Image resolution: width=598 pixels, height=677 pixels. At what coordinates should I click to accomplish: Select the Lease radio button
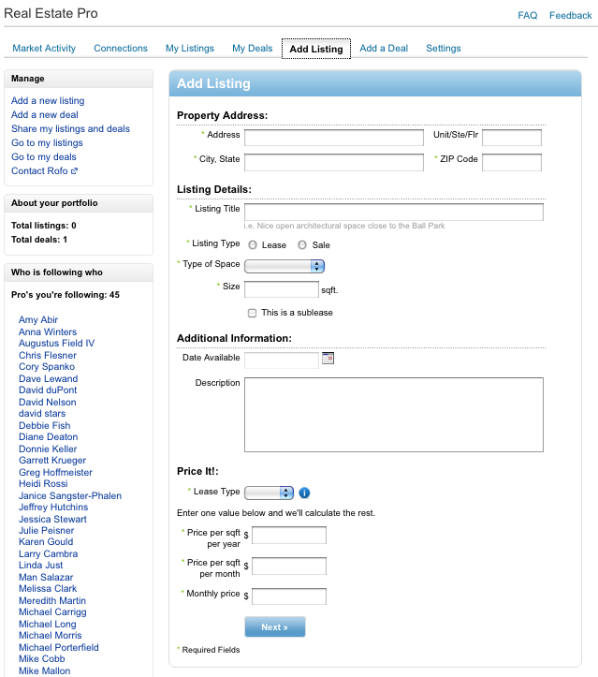tap(253, 245)
